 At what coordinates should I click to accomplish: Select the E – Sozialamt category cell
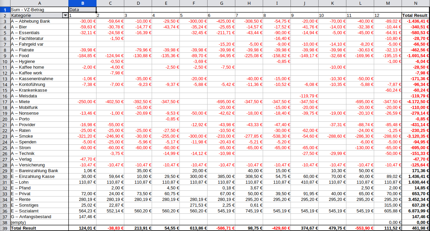(39, 211)
